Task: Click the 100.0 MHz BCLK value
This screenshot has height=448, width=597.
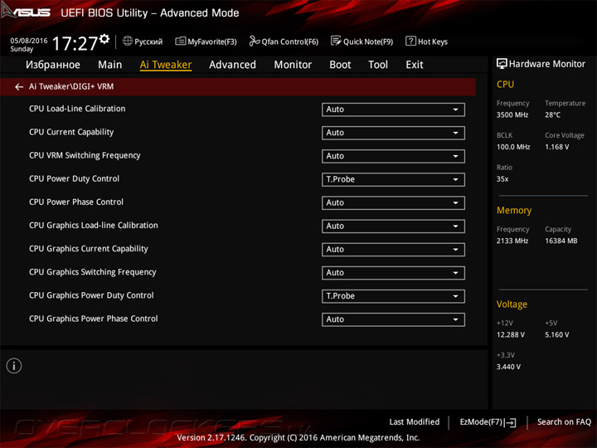Action: coord(513,147)
